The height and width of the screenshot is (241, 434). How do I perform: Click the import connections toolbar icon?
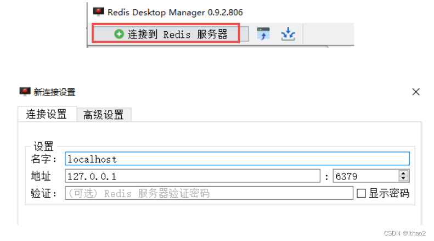pyautogui.click(x=263, y=34)
